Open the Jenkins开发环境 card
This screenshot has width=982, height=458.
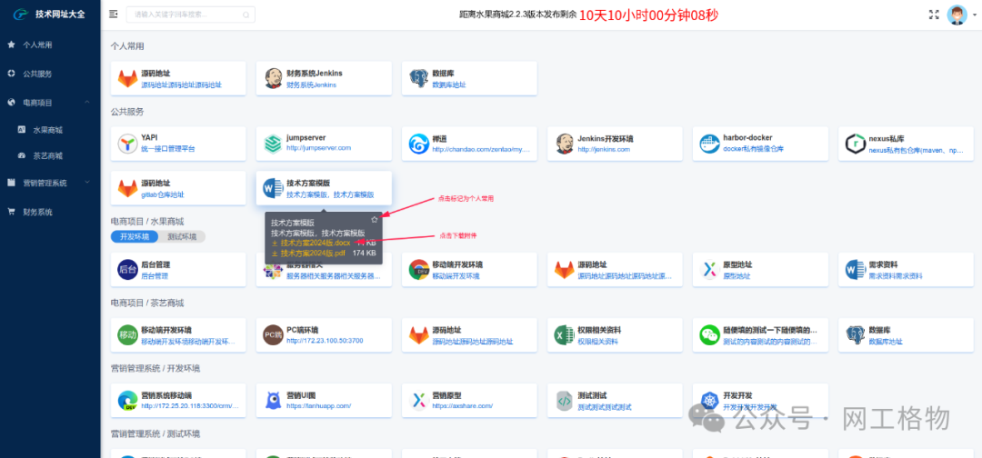point(615,144)
